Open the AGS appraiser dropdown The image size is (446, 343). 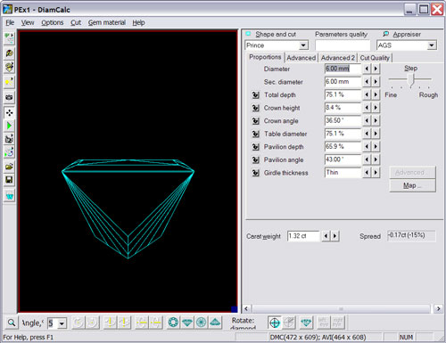[432, 45]
